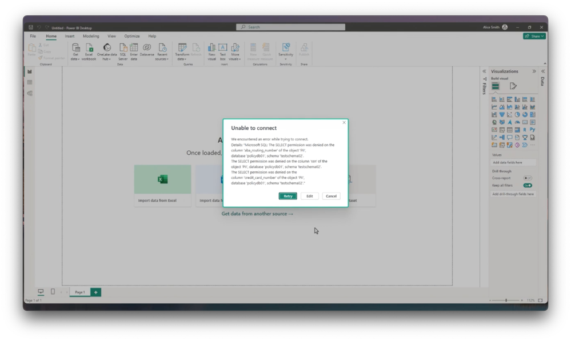
Task: Click the Search box in title bar
Action: click(x=290, y=27)
